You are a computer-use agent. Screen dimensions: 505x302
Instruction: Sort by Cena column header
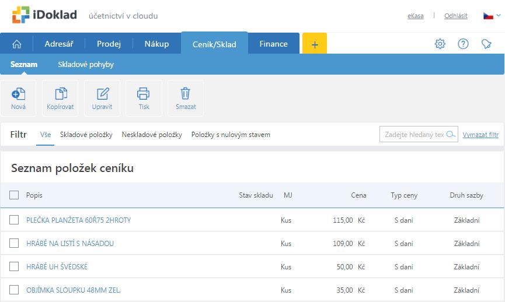click(x=358, y=195)
